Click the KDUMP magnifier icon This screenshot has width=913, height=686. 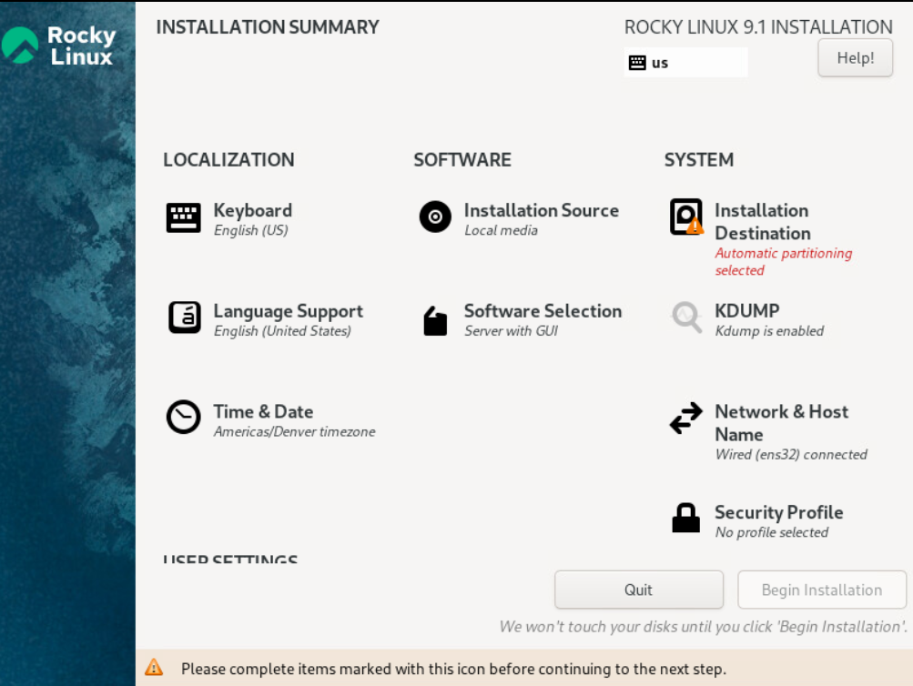tap(686, 318)
